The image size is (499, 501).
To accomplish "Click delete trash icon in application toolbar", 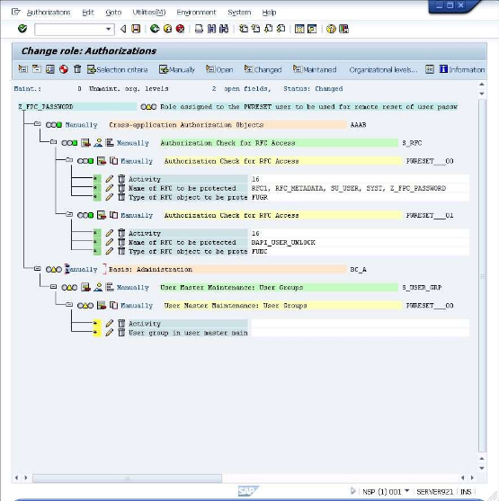I will coord(77,69).
